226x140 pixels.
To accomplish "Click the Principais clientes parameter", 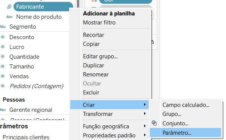I will coord(26,137).
